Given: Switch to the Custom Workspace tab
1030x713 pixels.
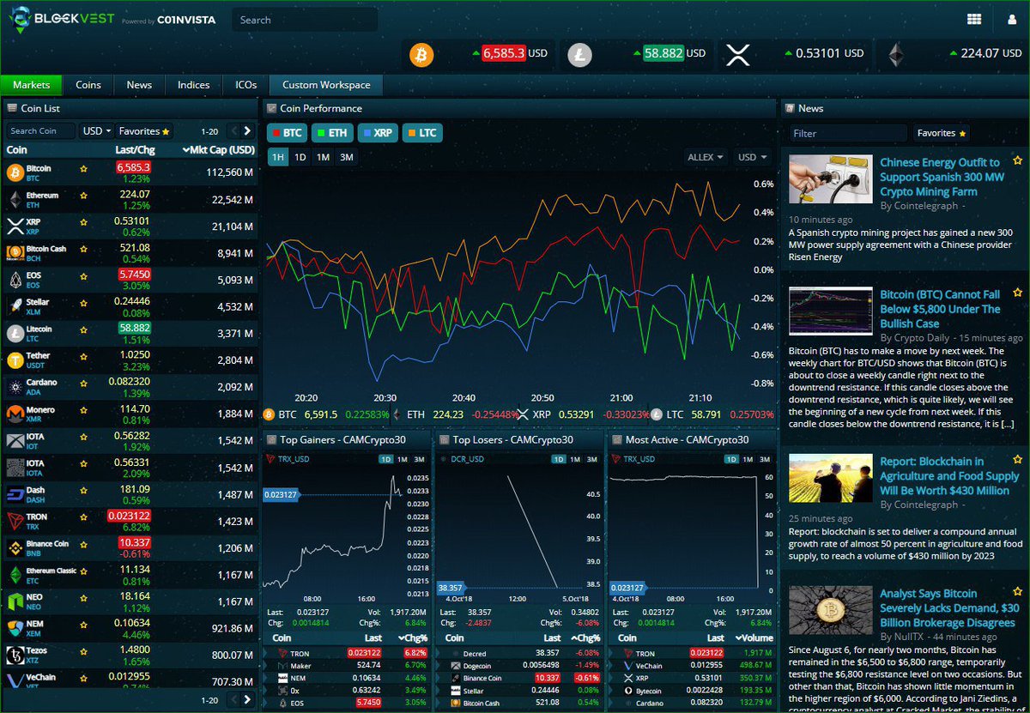Looking at the screenshot, I should pos(325,85).
